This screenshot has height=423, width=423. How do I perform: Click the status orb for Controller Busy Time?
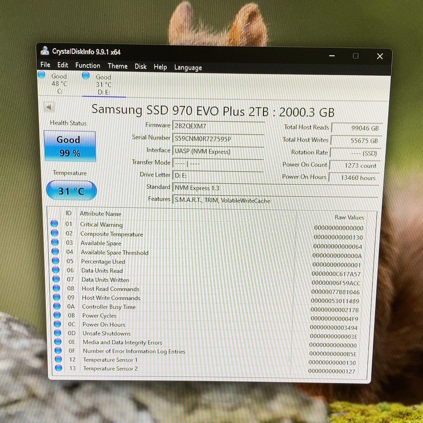tap(57, 306)
